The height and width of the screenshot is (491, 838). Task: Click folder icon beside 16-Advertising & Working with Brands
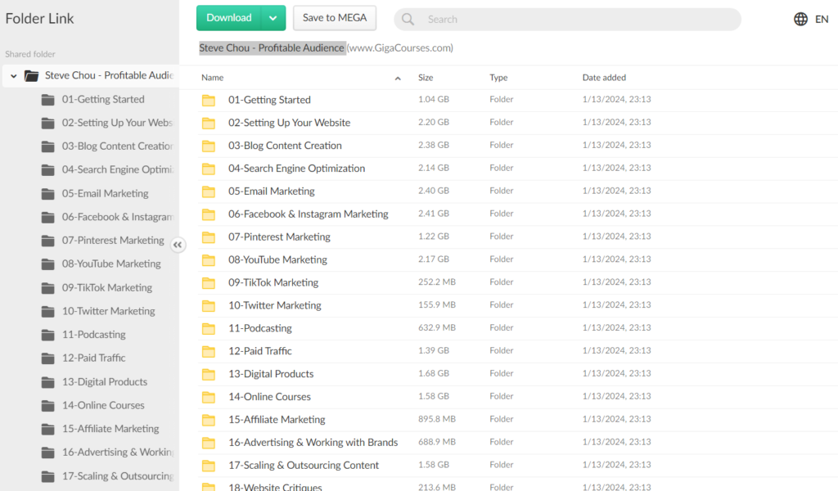coord(209,443)
